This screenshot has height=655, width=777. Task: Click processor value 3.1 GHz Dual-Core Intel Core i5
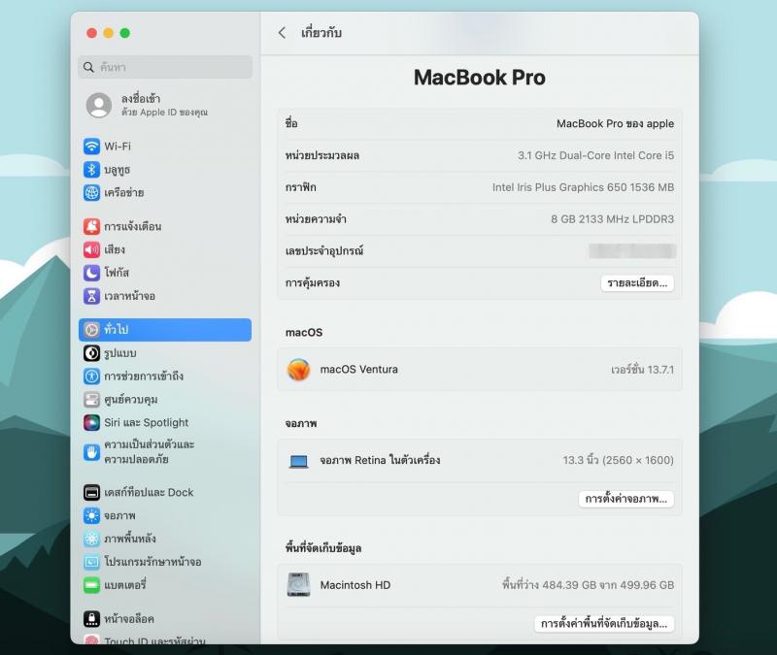(x=595, y=155)
